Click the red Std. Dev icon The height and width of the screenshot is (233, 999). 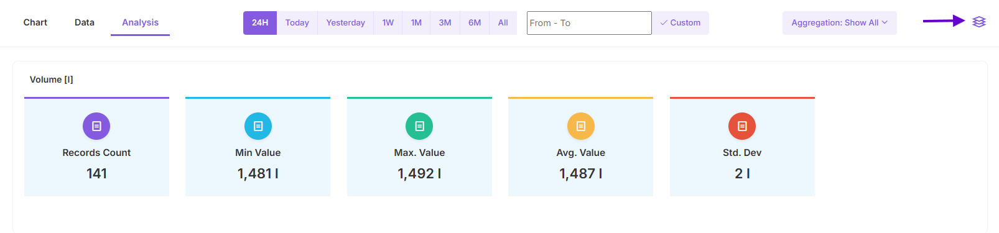tap(742, 126)
